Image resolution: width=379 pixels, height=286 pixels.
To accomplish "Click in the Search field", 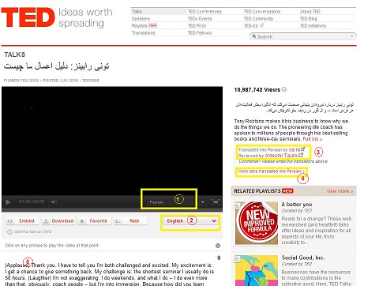I will (x=302, y=36).
